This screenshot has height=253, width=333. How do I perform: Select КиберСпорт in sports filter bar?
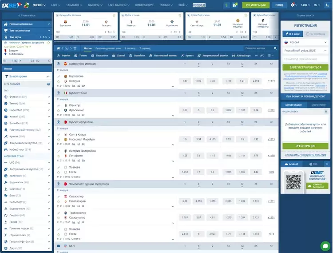(x=241, y=56)
